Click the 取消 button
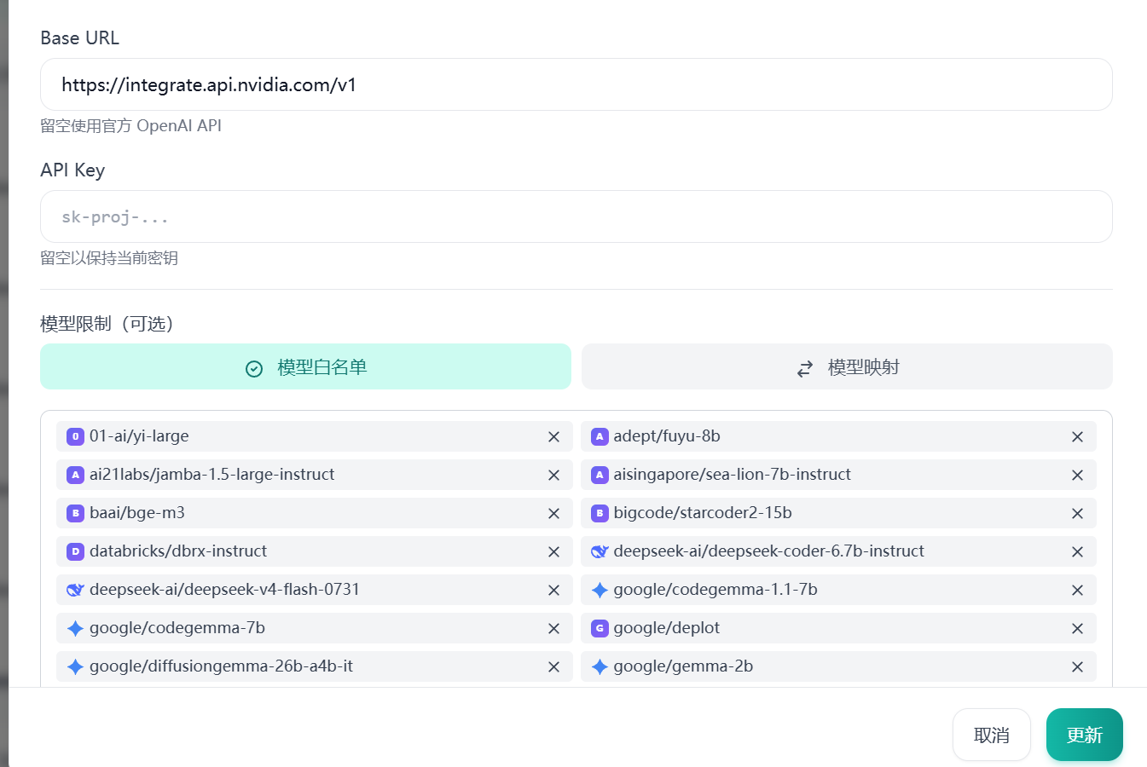 tap(992, 735)
